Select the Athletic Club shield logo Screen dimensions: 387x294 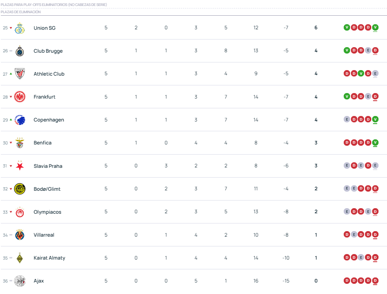[20, 74]
